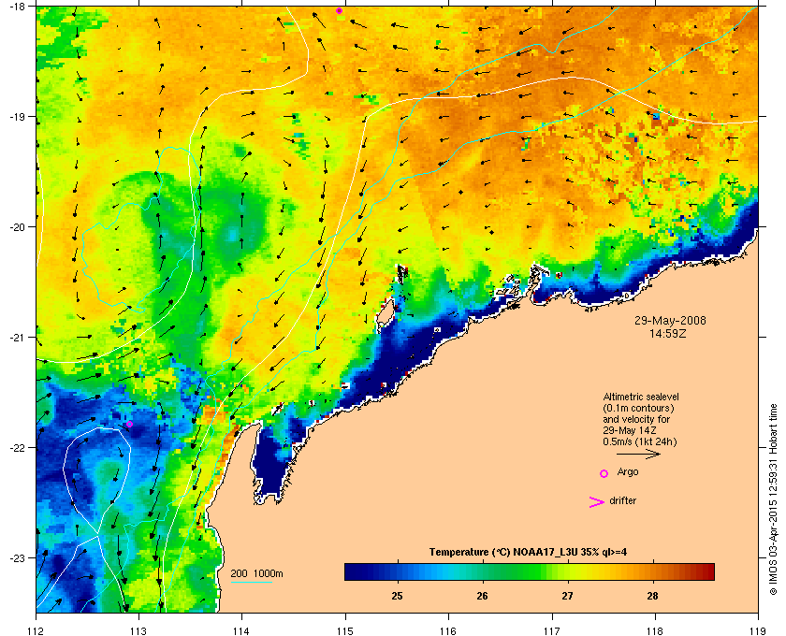Click the dark blue end of the temperature colorbar
Screen dimensions: 786x636
point(351,571)
